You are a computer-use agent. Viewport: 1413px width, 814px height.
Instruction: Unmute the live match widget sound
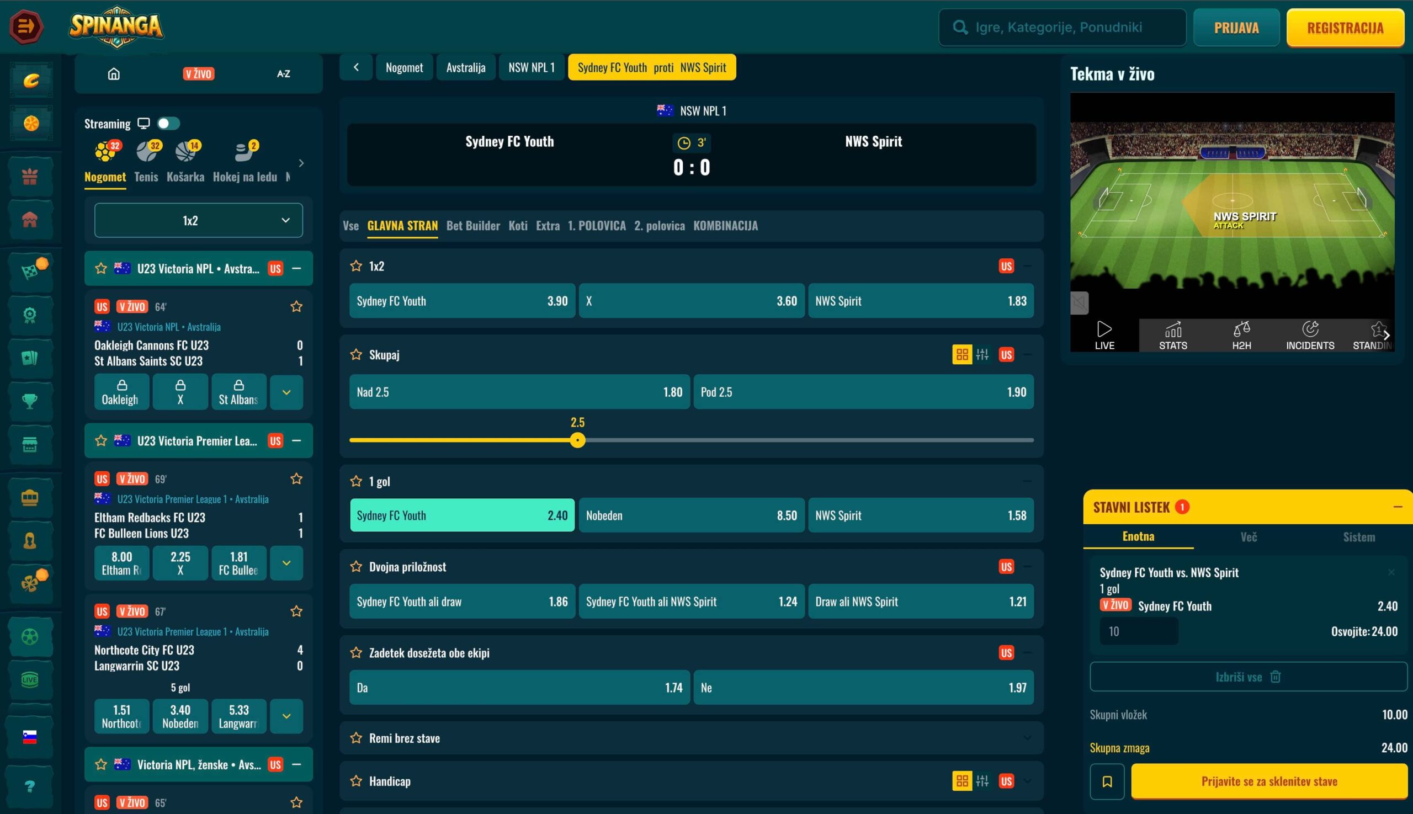click(1079, 303)
